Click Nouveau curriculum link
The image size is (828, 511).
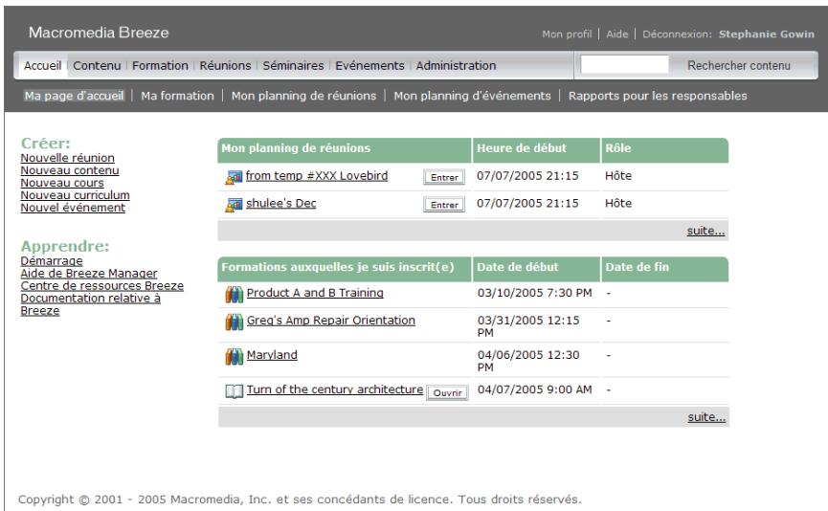click(75, 195)
